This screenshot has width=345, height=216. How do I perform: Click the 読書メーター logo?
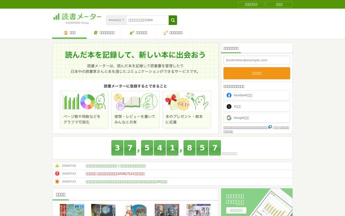point(77,19)
